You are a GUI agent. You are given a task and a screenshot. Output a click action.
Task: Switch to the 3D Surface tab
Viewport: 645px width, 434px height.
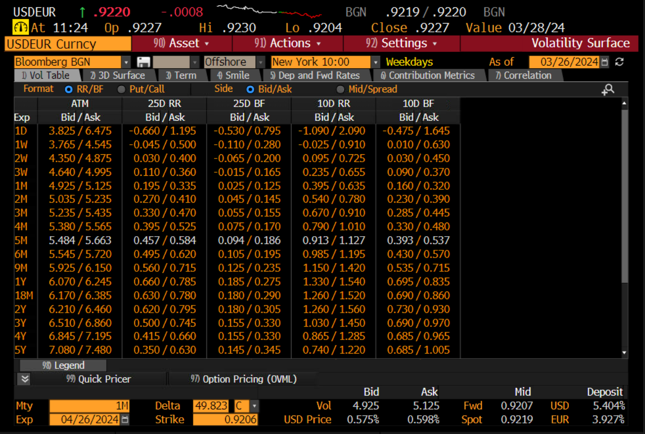click(x=117, y=76)
